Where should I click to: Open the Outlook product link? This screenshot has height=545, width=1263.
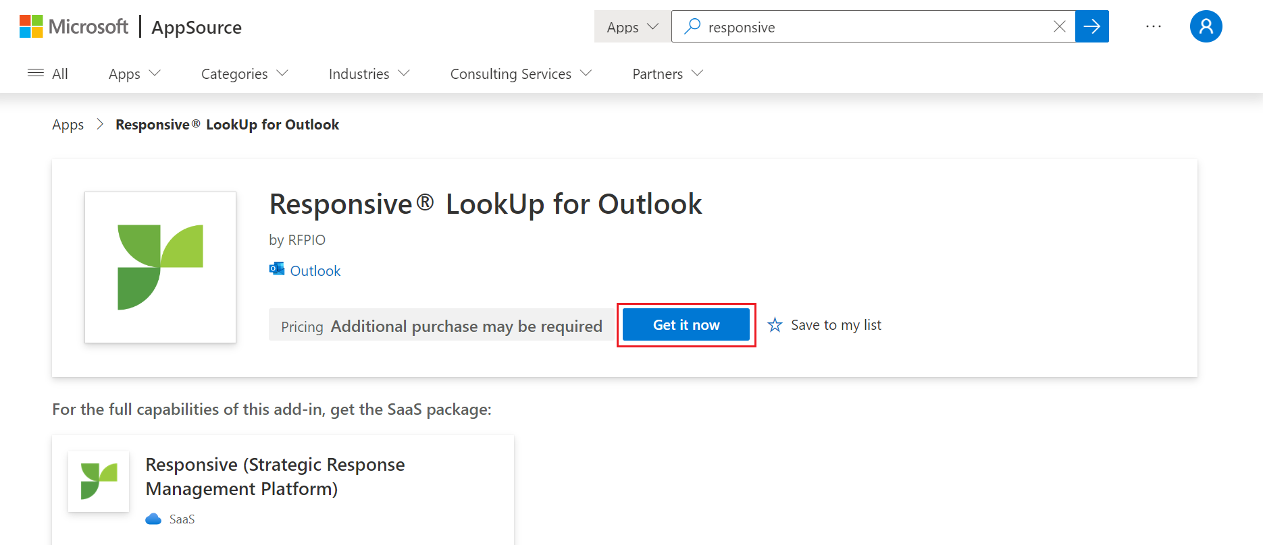[x=315, y=270]
